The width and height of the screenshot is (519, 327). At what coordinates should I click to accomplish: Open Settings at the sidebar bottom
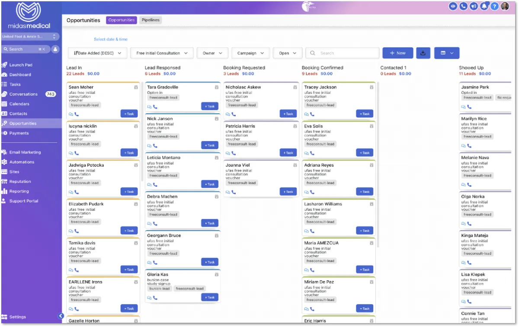click(17, 317)
